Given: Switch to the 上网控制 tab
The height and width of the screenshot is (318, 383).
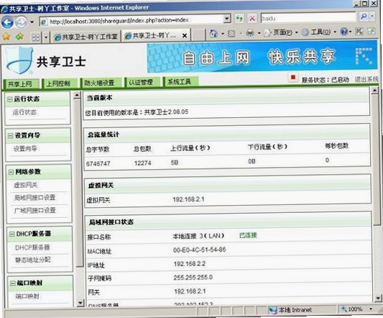Looking at the screenshot, I should pyautogui.click(x=59, y=83).
